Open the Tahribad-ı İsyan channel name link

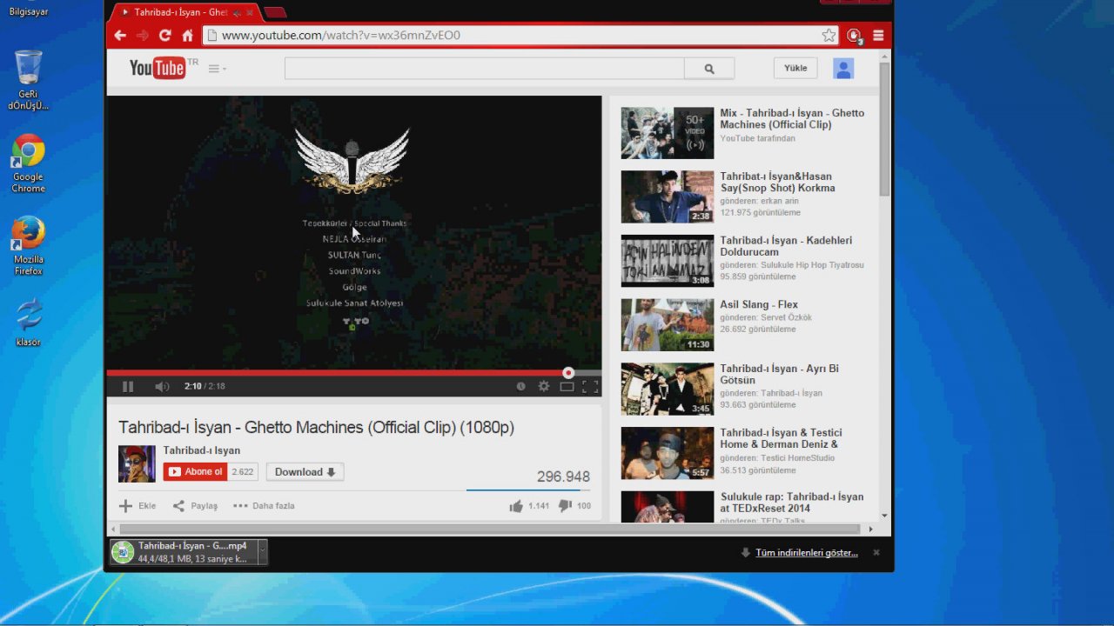202,450
